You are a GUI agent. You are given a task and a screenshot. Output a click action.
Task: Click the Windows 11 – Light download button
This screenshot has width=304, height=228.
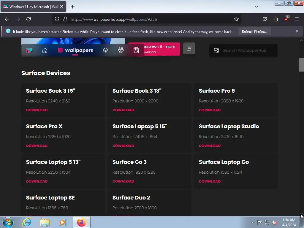[162, 49]
